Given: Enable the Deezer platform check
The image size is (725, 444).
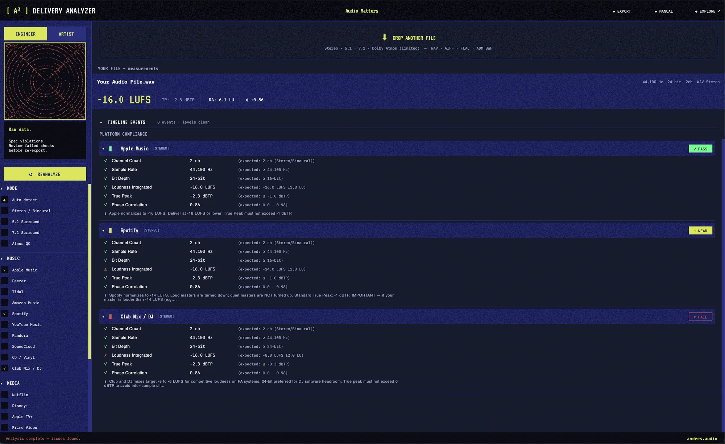Looking at the screenshot, I should click(5, 281).
